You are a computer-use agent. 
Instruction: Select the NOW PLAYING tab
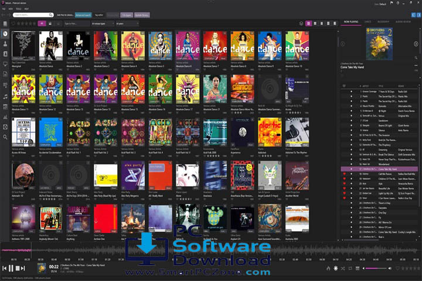point(351,22)
